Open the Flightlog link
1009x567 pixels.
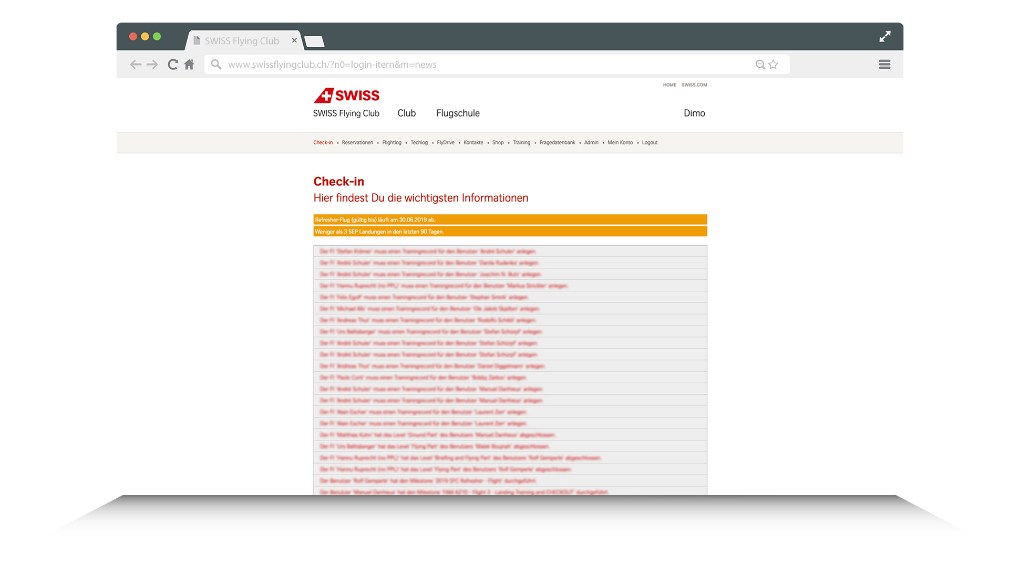[x=392, y=143]
